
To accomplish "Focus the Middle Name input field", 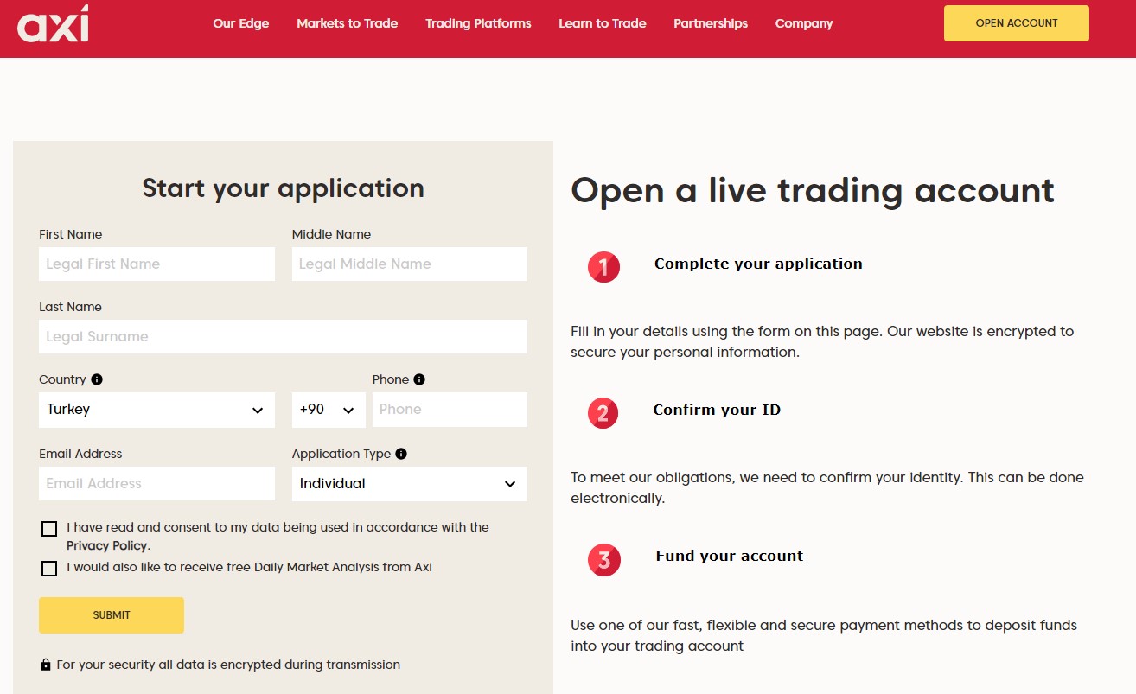I will click(x=410, y=264).
